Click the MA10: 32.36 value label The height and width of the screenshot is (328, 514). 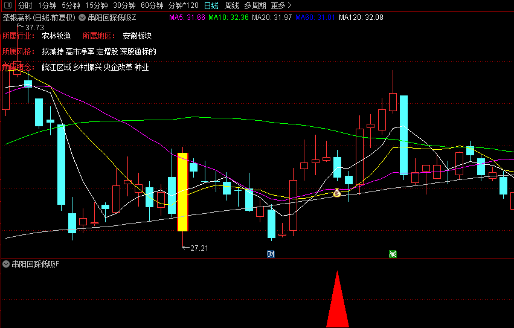coord(228,18)
